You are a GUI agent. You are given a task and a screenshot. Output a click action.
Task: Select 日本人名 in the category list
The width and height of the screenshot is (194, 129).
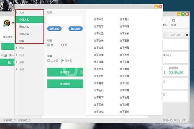(29, 34)
